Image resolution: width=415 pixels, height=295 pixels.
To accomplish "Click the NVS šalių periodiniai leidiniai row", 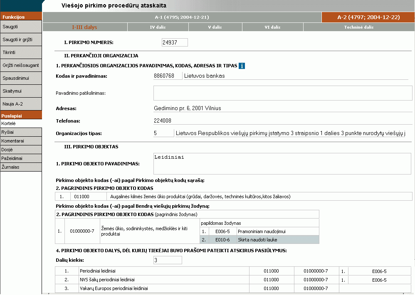I will 233,280.
